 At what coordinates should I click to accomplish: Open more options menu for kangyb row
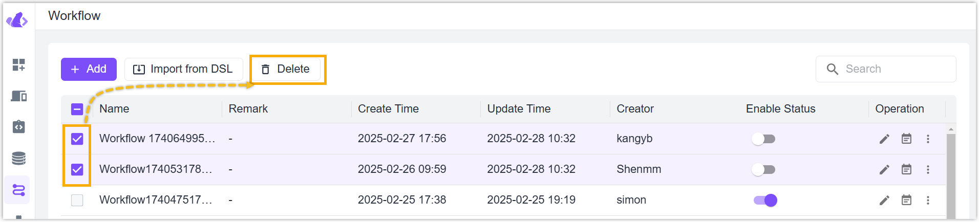[x=928, y=139]
